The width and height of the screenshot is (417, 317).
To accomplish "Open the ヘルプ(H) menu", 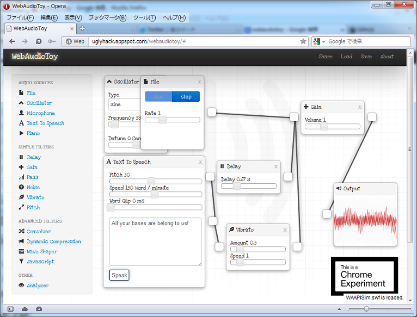I will point(174,17).
